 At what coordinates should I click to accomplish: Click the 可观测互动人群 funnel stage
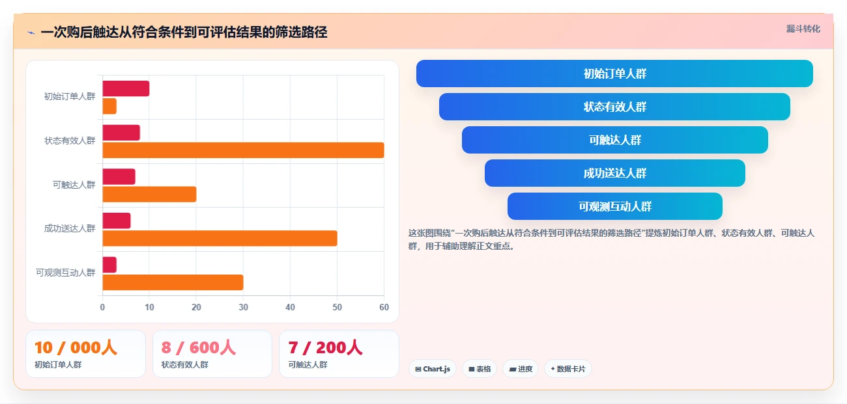point(614,206)
